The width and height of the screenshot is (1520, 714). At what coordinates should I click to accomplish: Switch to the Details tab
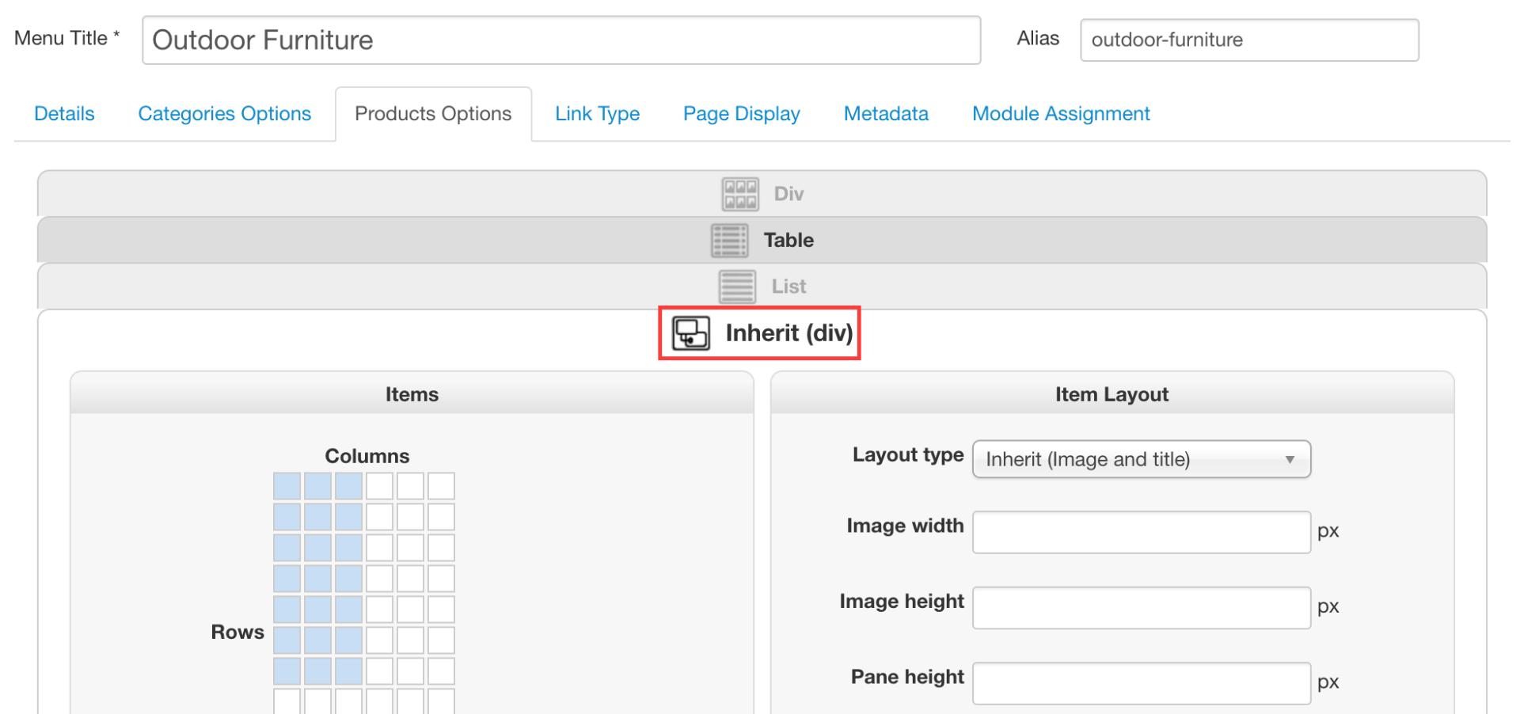pyautogui.click(x=64, y=114)
